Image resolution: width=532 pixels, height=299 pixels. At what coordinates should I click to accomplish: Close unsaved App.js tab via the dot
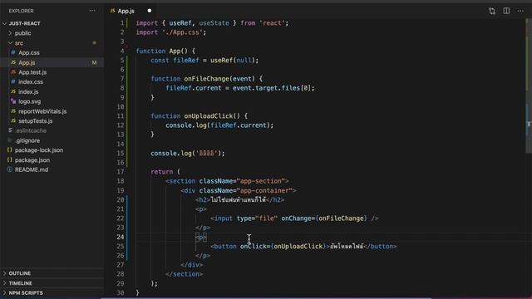(150, 11)
